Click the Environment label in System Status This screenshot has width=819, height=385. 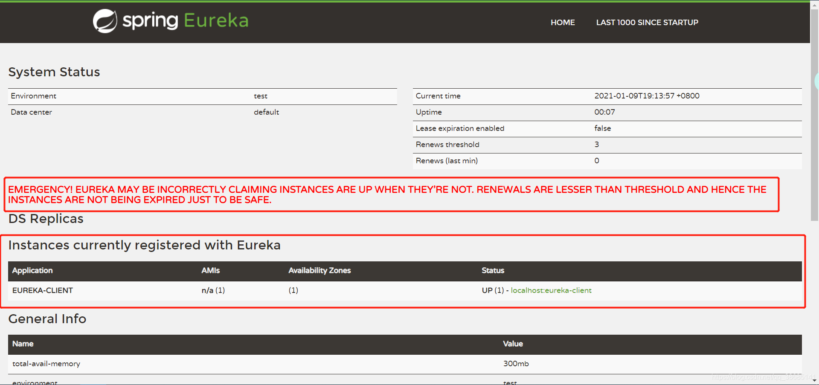coord(34,96)
